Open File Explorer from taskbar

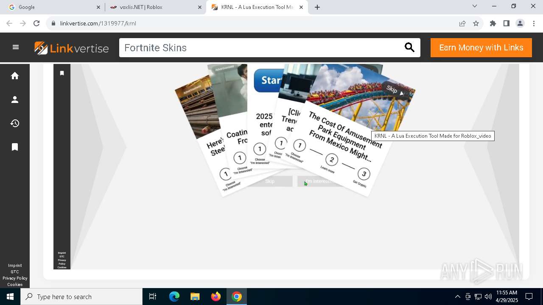coord(195,297)
